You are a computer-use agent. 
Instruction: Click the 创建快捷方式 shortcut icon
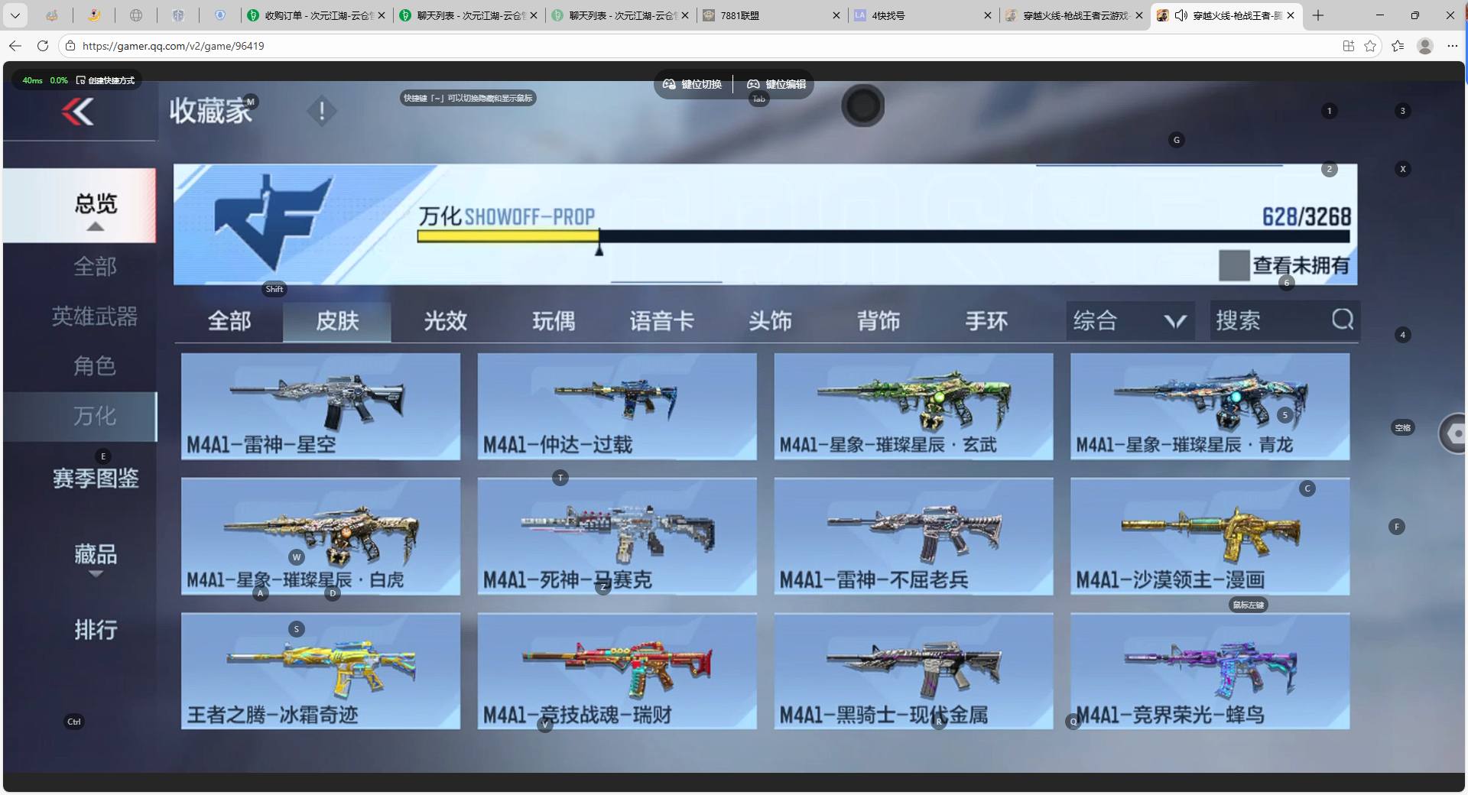point(81,80)
